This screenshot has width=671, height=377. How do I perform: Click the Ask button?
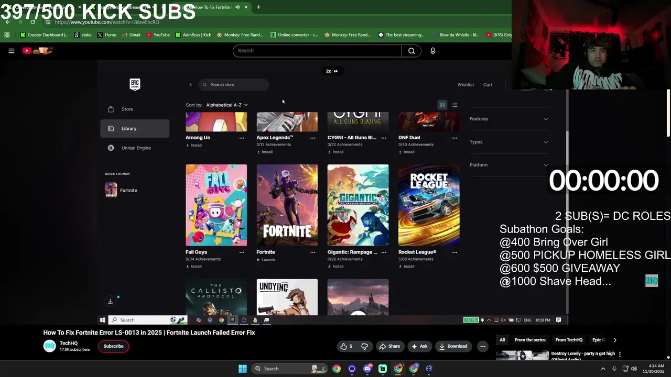(419, 346)
